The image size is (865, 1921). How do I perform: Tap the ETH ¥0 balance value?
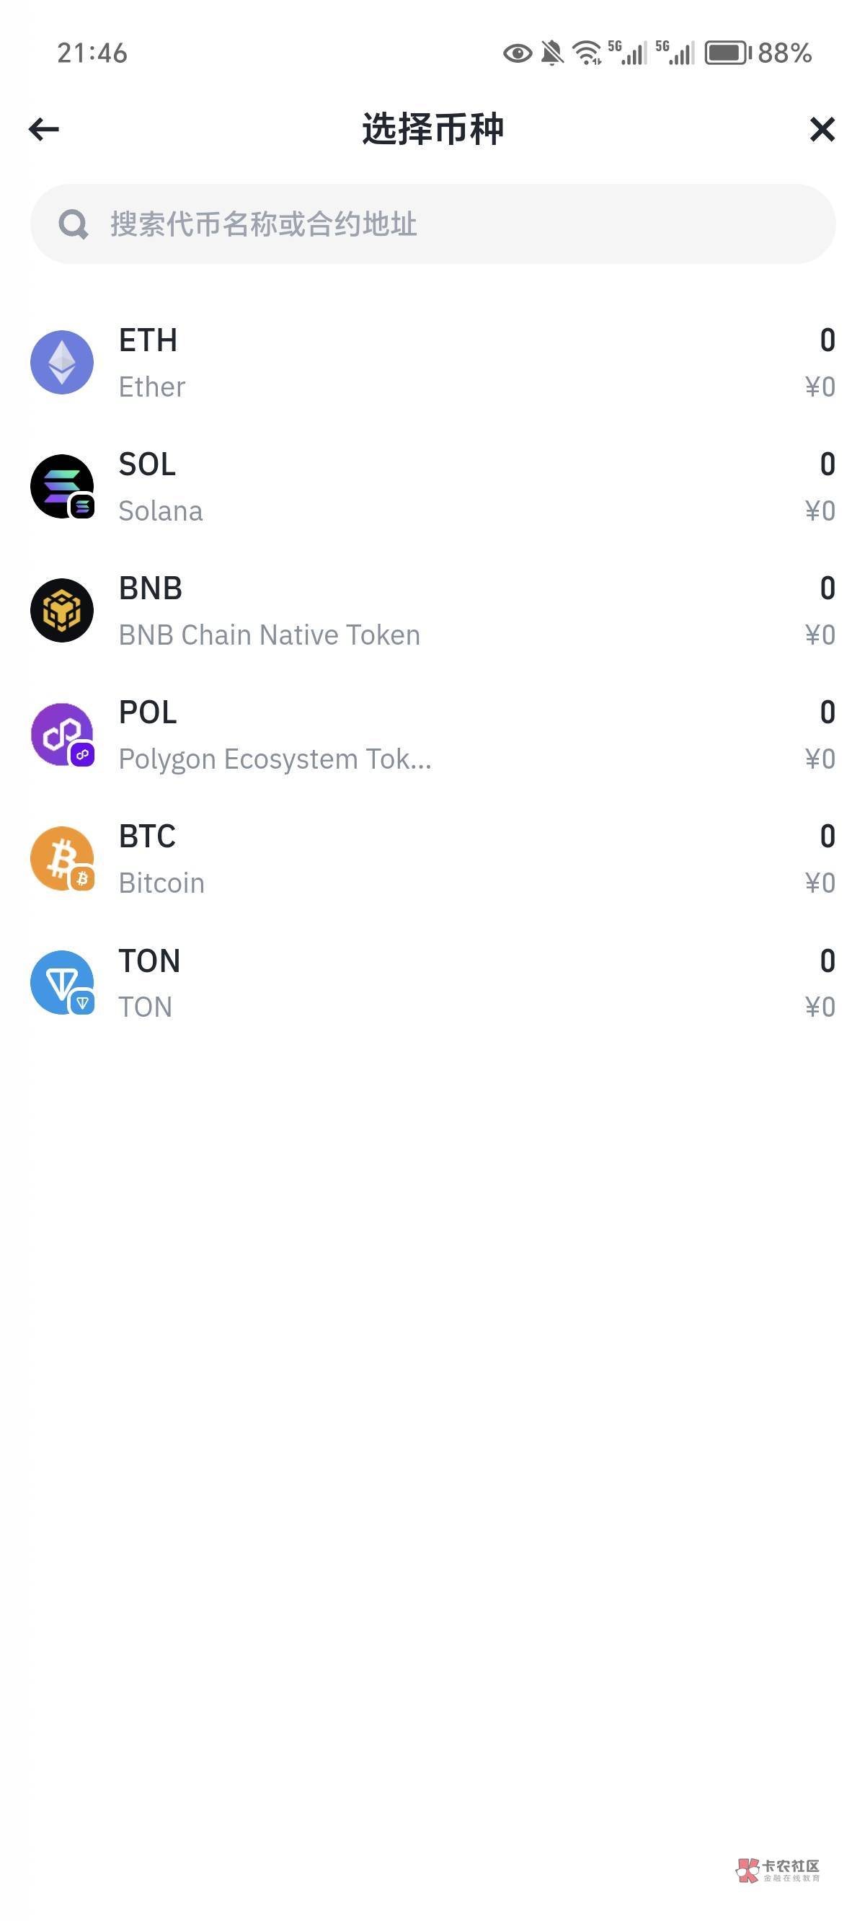coord(820,387)
